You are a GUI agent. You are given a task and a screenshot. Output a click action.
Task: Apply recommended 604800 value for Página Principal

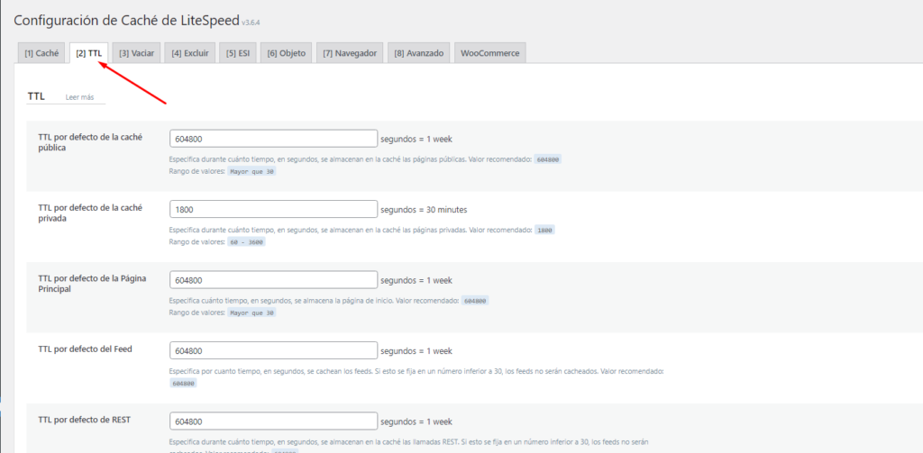[475, 301]
